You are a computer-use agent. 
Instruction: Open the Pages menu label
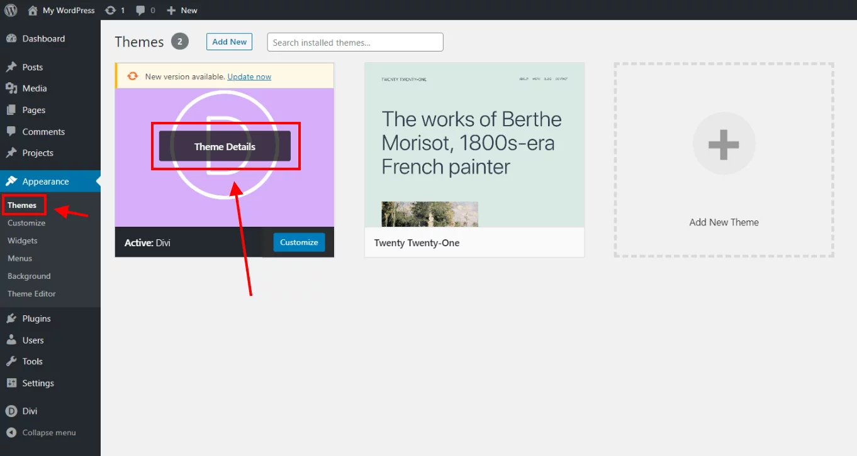click(x=34, y=110)
